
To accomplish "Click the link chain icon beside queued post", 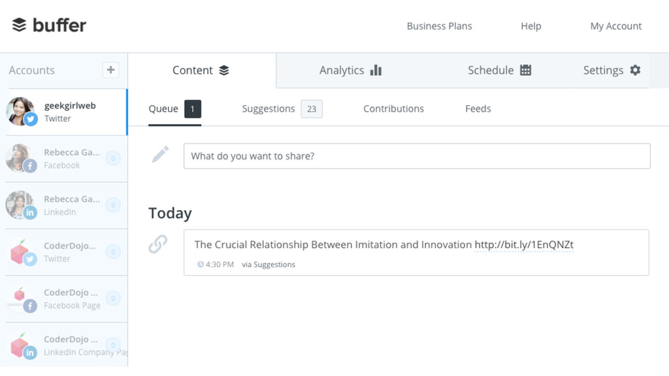I will [158, 244].
